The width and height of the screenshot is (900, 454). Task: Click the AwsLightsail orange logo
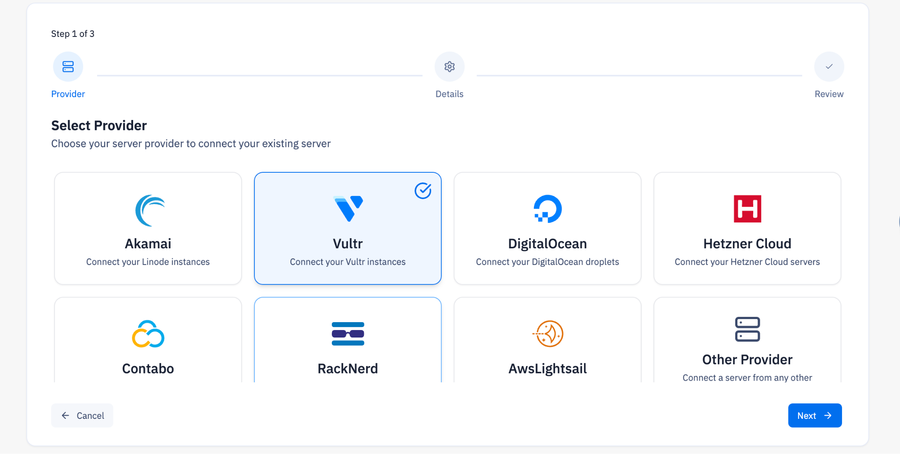tap(548, 334)
